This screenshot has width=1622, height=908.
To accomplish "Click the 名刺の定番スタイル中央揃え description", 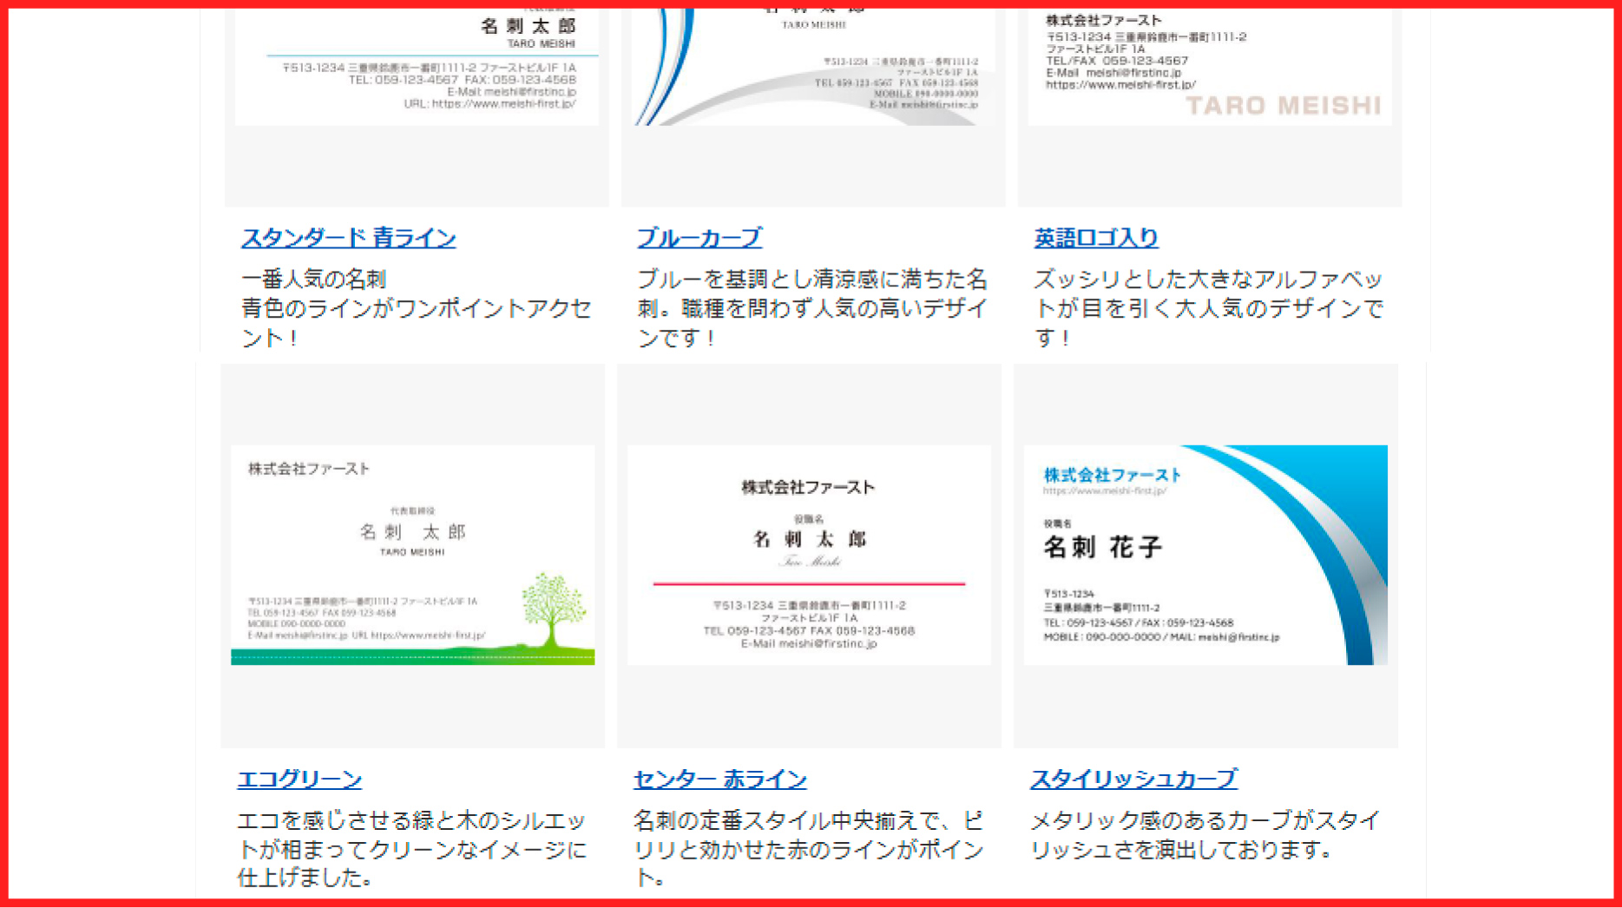I will pyautogui.click(x=808, y=849).
